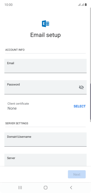Screen dimensions: 91x193
Task: Tap the signal strength indicator
Action: 81,5
